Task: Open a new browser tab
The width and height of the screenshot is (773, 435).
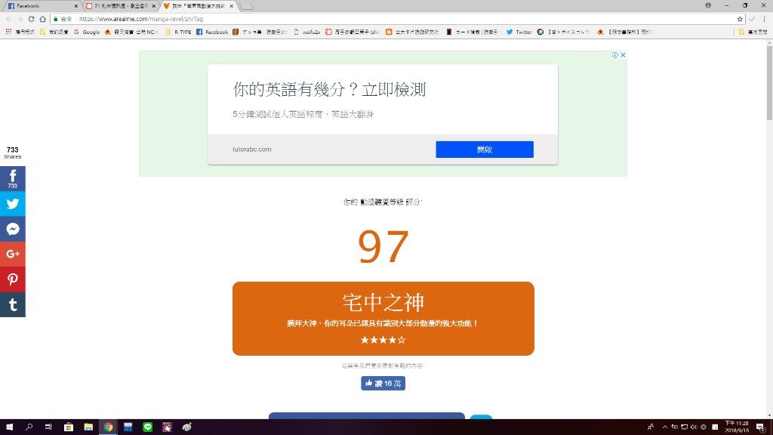Action: [247, 6]
